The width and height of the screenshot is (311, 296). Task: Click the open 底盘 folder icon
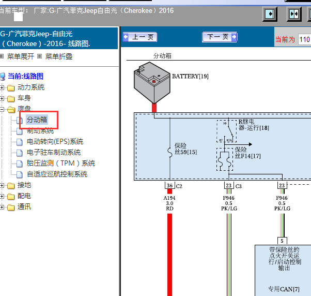(11, 110)
